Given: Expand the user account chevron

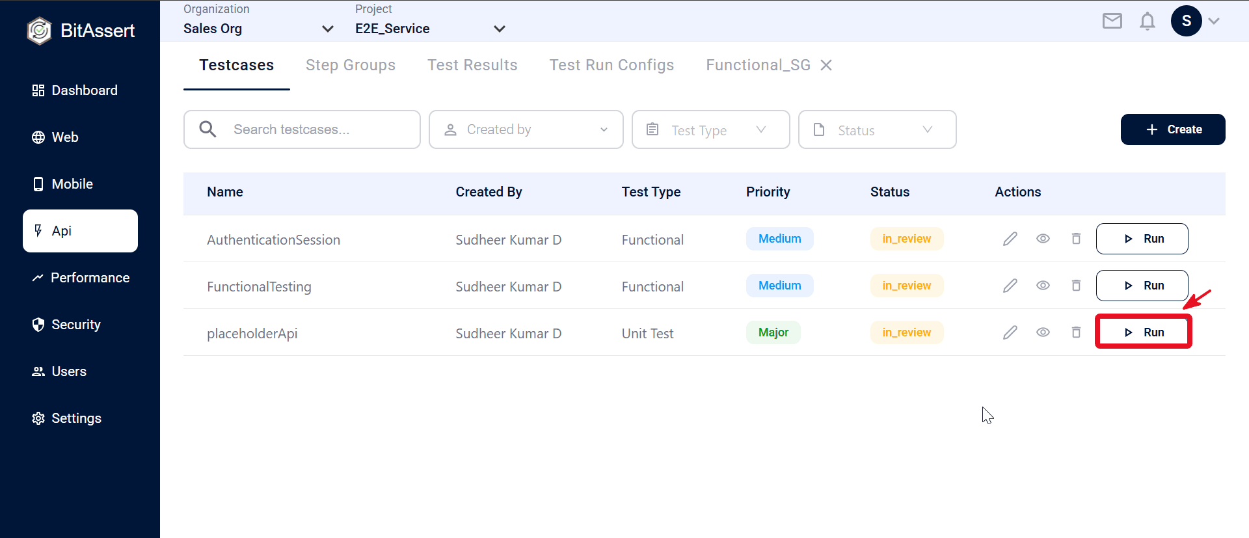Looking at the screenshot, I should pos(1214,21).
